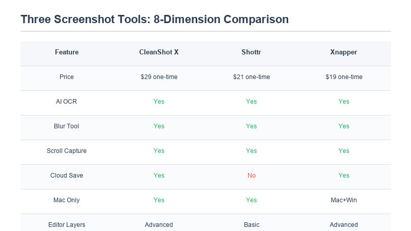Click Shottr's red No cell
Image resolution: width=411 pixels, height=231 pixels.
pos(252,175)
